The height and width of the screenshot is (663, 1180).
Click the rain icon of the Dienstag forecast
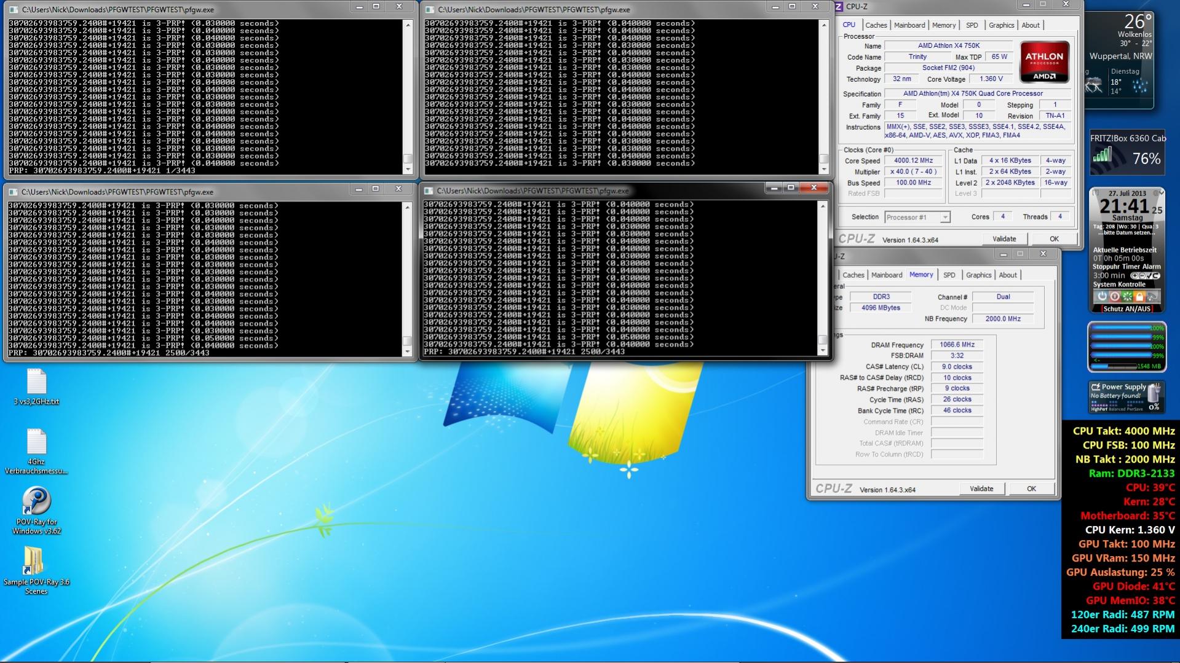click(x=1139, y=85)
